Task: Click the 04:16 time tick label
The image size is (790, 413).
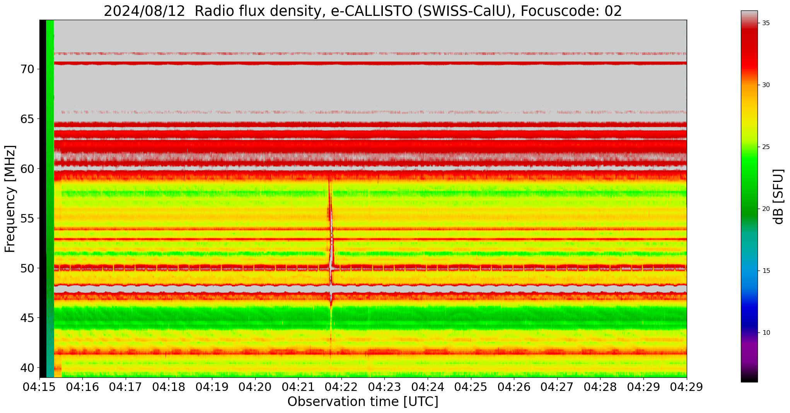Action: point(83,387)
